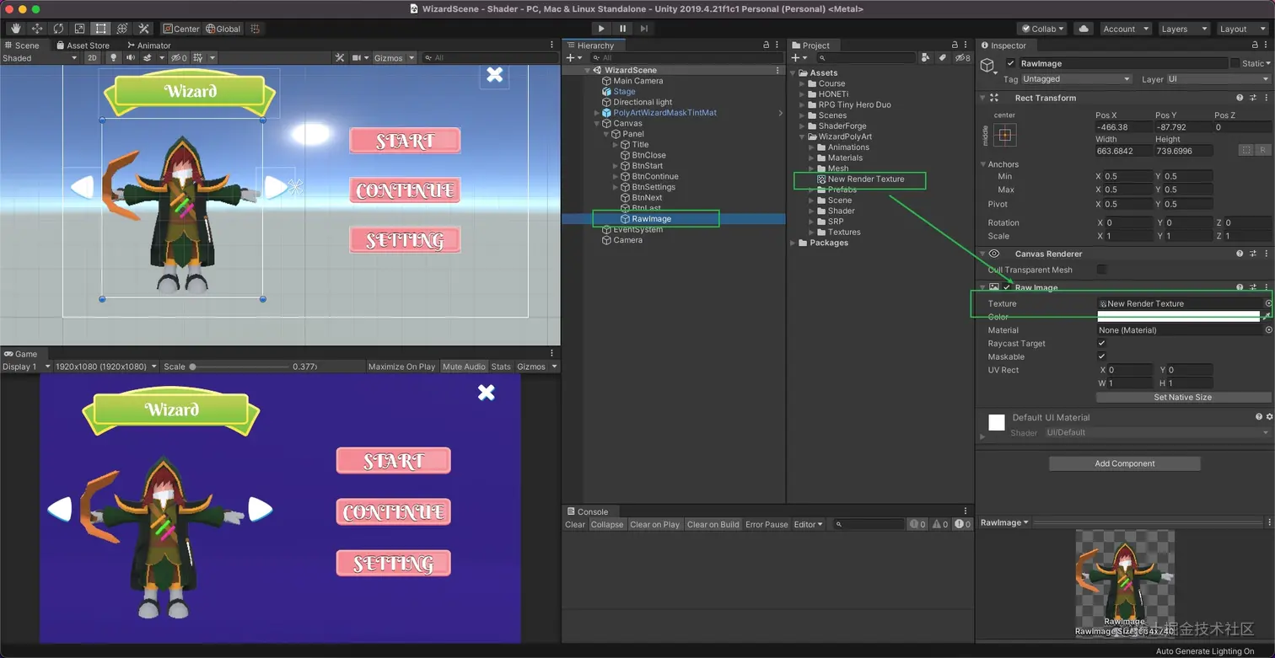The height and width of the screenshot is (658, 1275).
Task: Toggle the scene grid visibility icon
Action: pyautogui.click(x=198, y=58)
